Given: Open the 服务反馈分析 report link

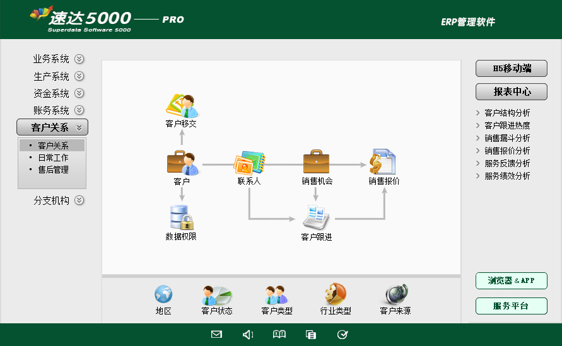Looking at the screenshot, I should pyautogui.click(x=507, y=163).
